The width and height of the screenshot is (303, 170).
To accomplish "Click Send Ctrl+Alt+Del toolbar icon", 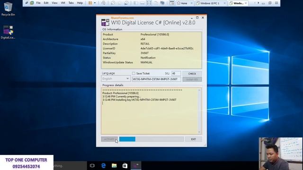I will [x=103, y=3].
